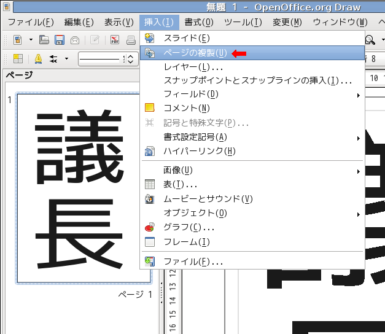The image size is (385, 334).
Task: Click the Email document envelope icon
Action: 75,41
